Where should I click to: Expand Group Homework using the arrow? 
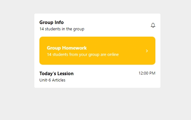click(147, 51)
